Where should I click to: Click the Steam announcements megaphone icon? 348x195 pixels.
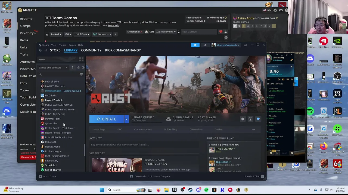[195, 45]
